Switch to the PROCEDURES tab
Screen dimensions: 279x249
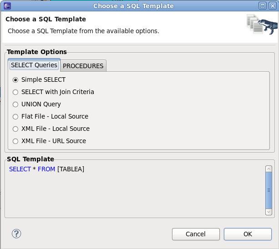point(83,66)
